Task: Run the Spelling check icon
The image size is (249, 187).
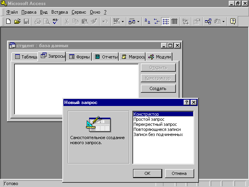Action: [55, 21]
